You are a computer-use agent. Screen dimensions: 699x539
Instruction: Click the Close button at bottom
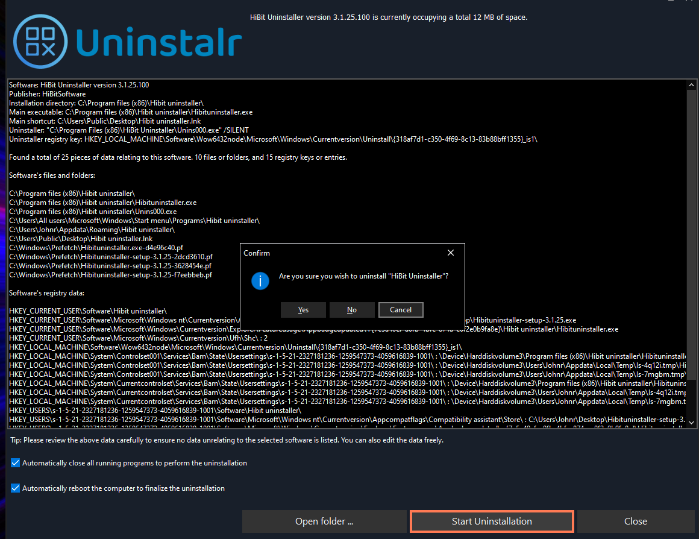636,521
